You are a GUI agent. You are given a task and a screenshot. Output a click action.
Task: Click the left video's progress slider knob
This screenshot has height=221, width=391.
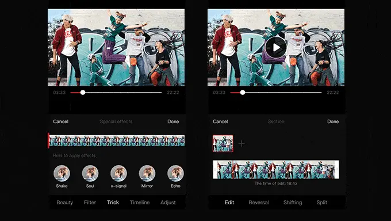(83, 93)
